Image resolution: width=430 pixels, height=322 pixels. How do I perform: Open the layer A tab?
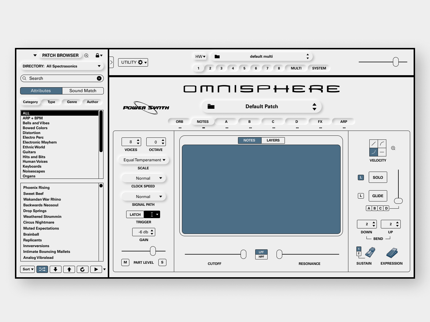pos(226,122)
